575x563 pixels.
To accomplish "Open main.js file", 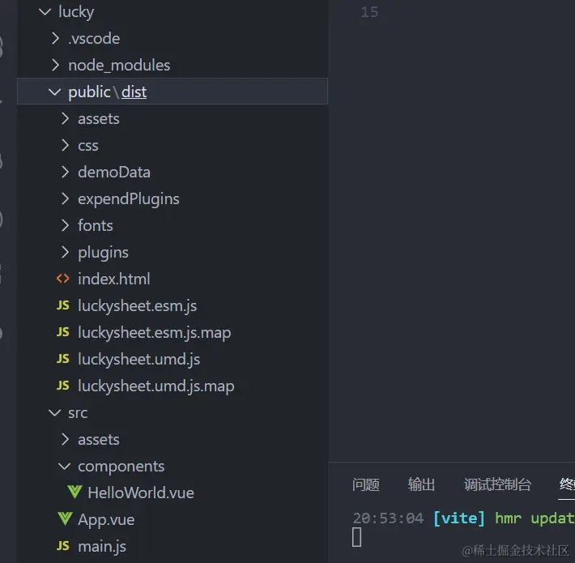I will (x=102, y=547).
